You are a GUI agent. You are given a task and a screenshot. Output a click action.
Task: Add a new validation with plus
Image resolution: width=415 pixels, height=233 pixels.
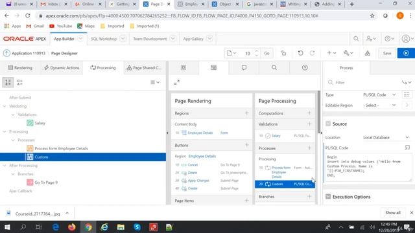(x=309, y=124)
